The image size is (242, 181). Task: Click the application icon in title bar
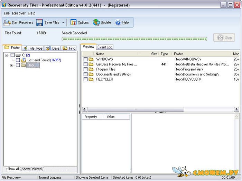tap(4, 5)
